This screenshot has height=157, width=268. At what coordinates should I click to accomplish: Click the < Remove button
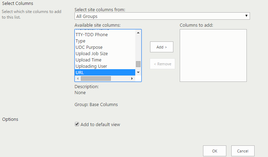tap(162, 64)
